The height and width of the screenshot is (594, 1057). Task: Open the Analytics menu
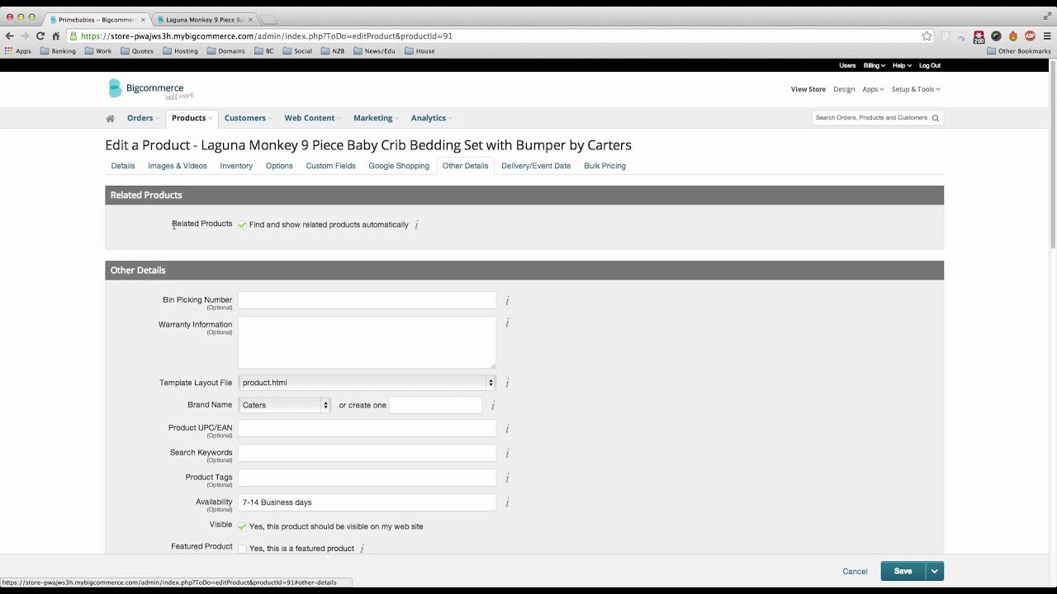(431, 118)
